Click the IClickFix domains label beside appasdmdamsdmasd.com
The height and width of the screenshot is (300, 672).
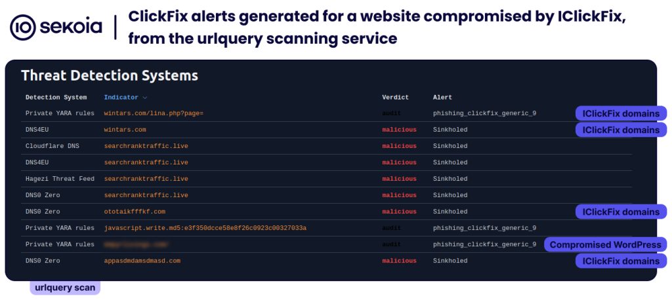(621, 261)
